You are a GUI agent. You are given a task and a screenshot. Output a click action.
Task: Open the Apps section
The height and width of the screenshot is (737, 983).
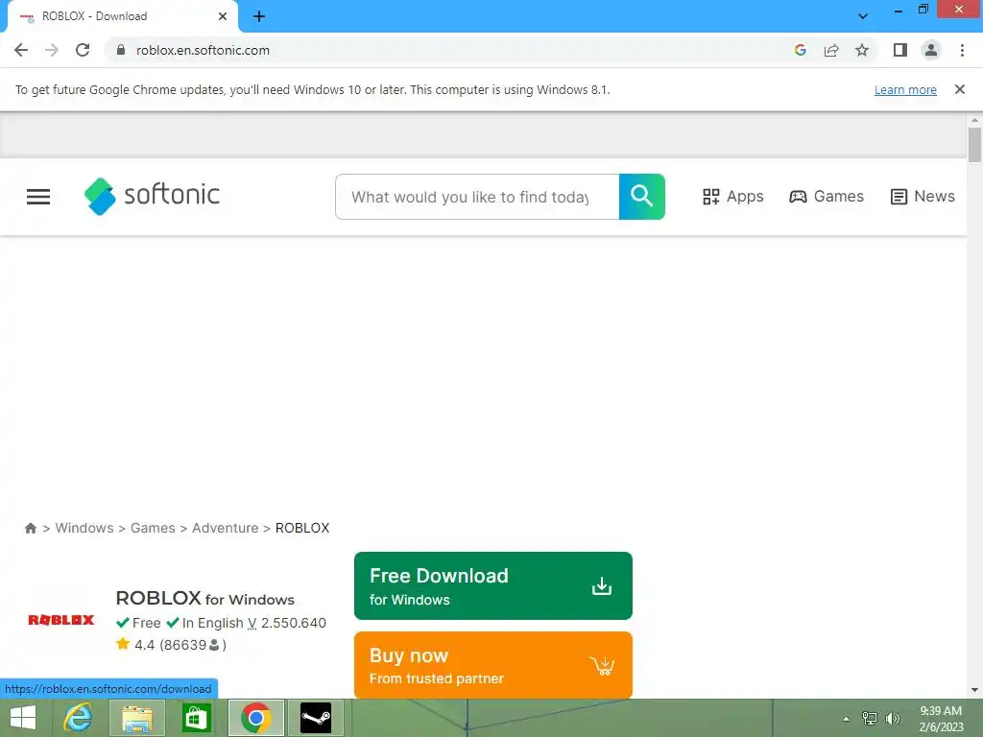[732, 197]
